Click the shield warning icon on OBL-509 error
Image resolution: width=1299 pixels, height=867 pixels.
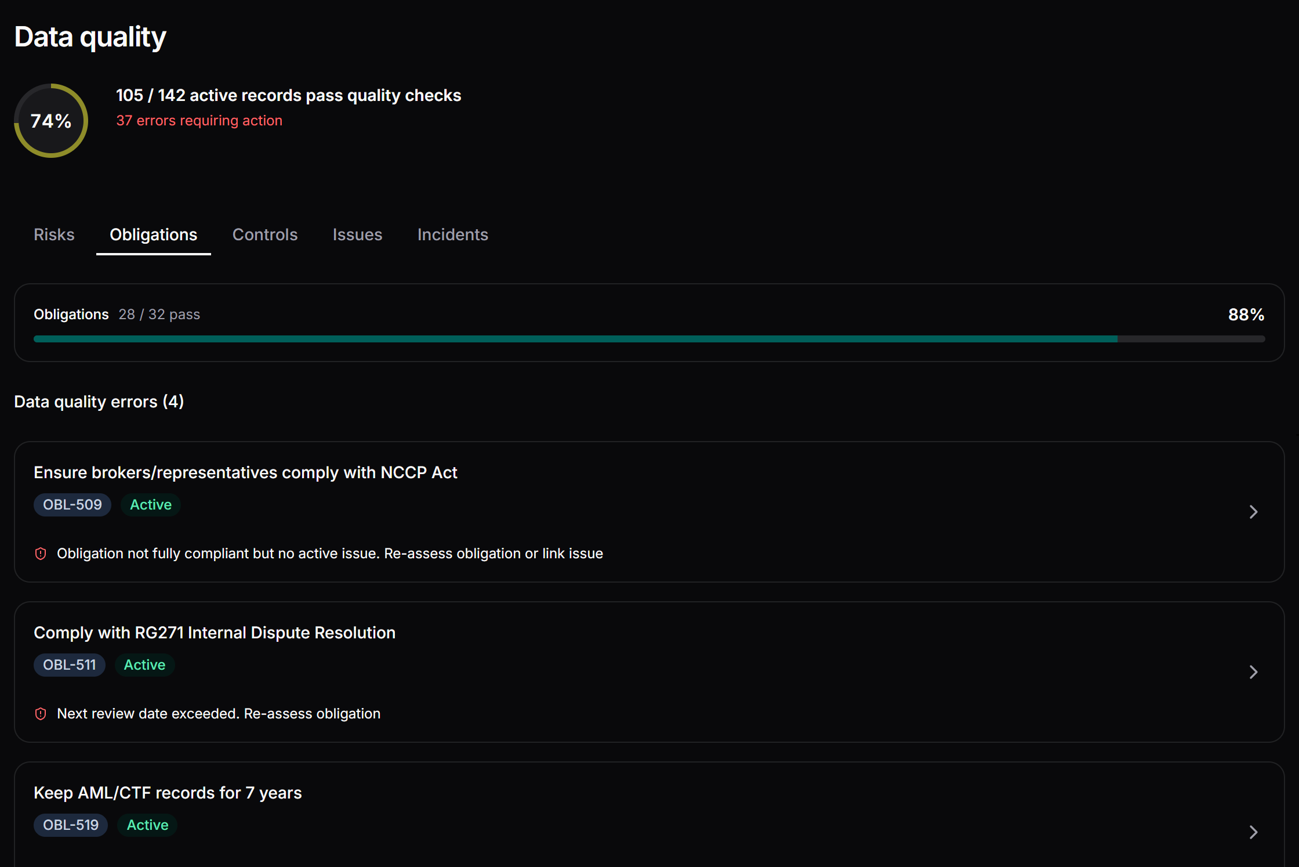pos(41,554)
